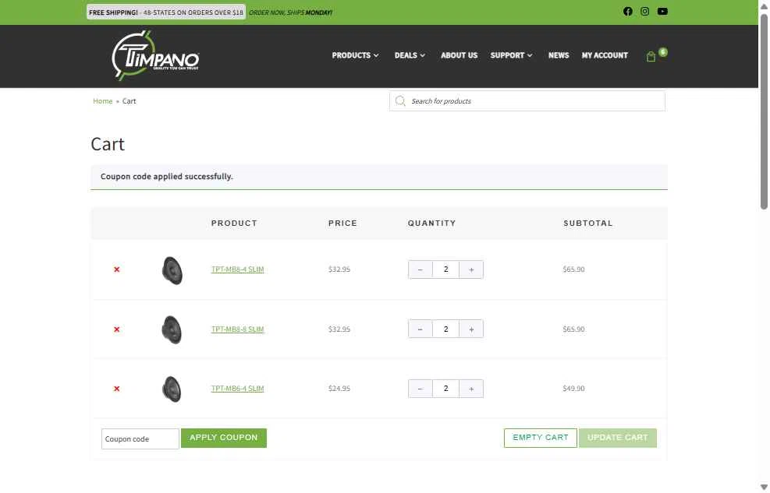
Task: Decrease quantity of TPT-MB6-4 SLIM
Action: pos(420,389)
